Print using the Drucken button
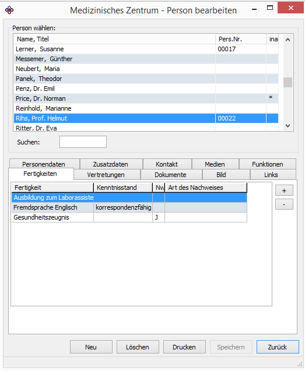The image size is (305, 371). pyautogui.click(x=184, y=347)
